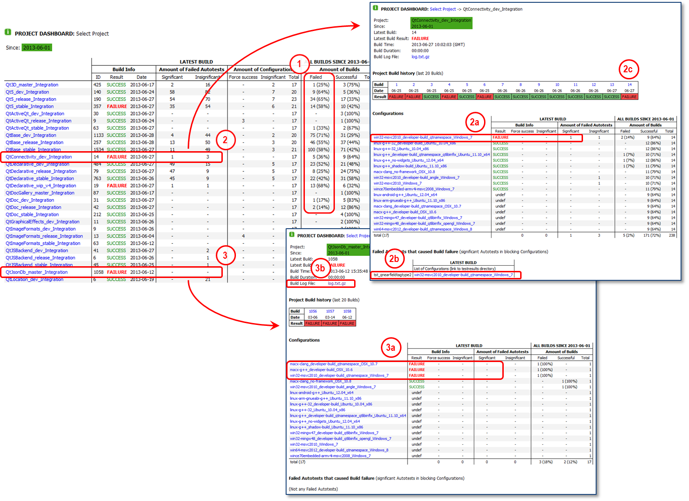The width and height of the screenshot is (689, 501).
Task: Open QtDocGallery_master_Integration project
Action: [40, 193]
